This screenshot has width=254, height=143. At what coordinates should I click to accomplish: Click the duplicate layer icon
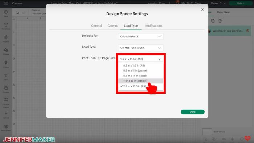[213, 21]
